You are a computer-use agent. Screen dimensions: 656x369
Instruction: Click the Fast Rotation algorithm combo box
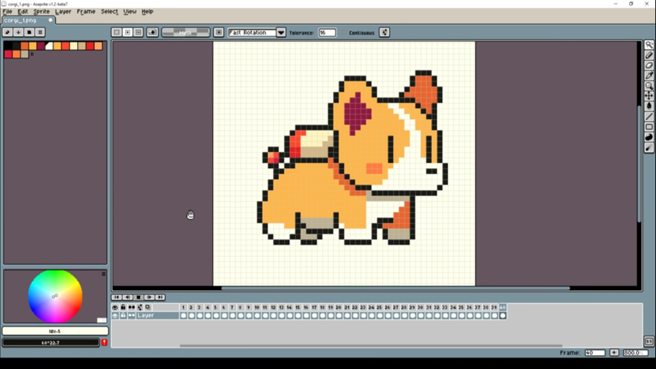(252, 32)
